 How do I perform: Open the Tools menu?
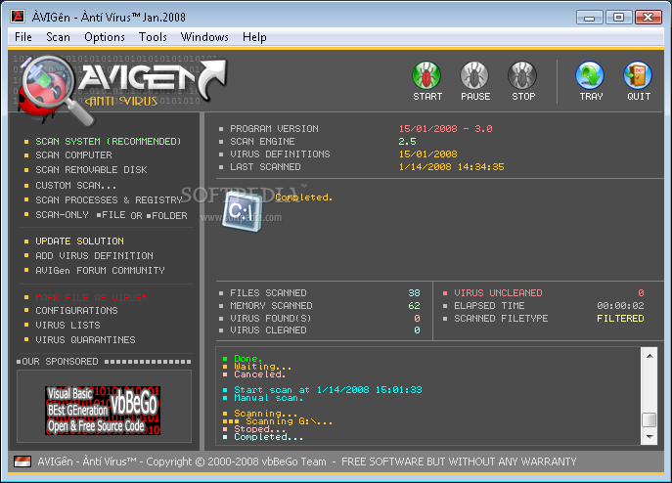click(153, 37)
